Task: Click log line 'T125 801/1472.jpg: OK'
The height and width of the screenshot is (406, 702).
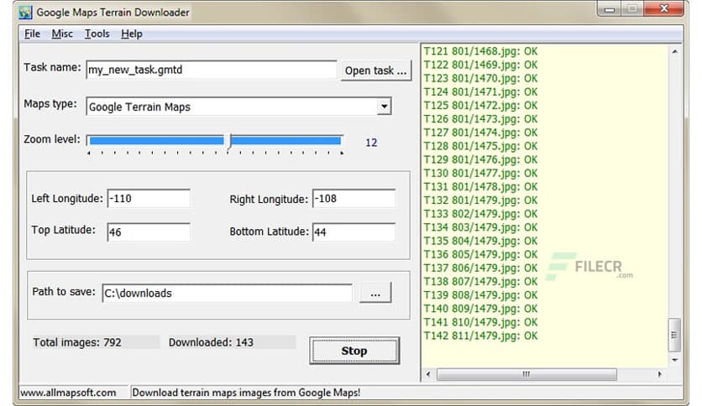Action: pyautogui.click(x=480, y=106)
